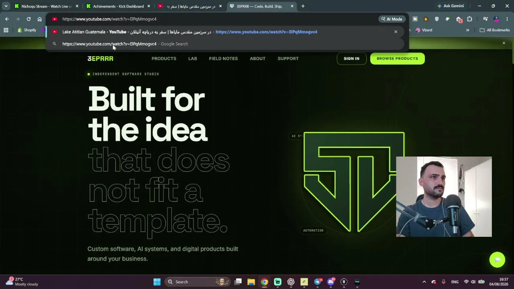Open Wi-Fi network settings tray icon
The width and height of the screenshot is (514, 289).
point(466,282)
